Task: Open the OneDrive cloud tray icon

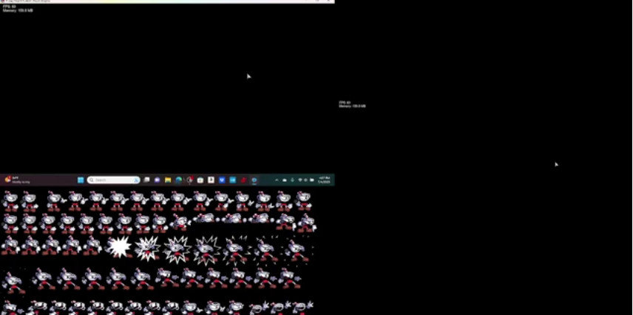Action: pyautogui.click(x=285, y=180)
